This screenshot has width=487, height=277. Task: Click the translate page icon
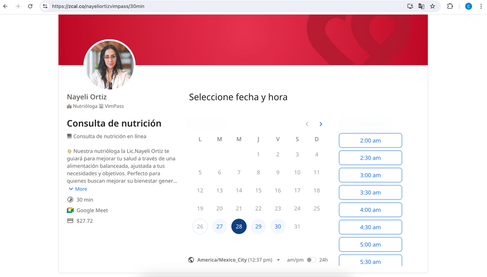click(421, 6)
